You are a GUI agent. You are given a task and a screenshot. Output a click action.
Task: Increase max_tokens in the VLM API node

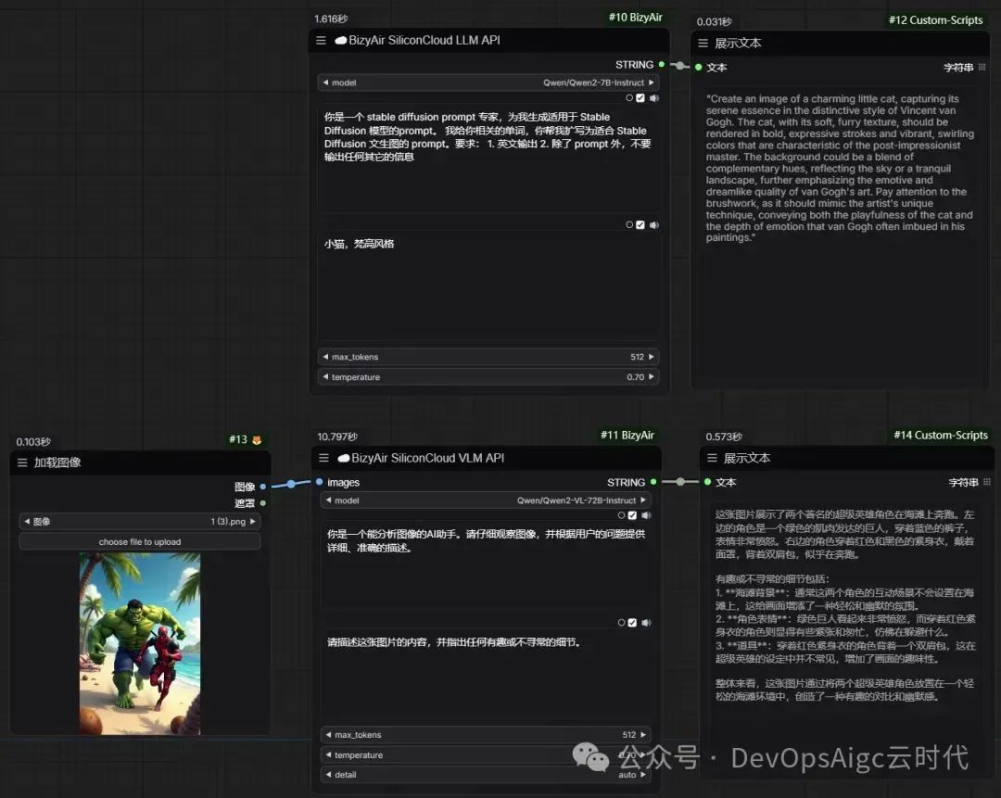click(643, 735)
